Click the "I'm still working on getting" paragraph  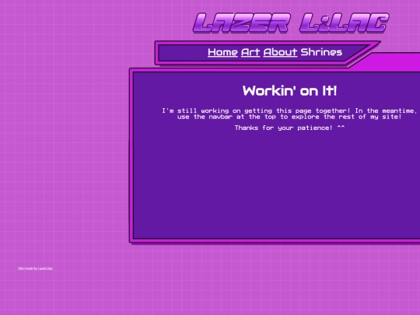[289, 114]
